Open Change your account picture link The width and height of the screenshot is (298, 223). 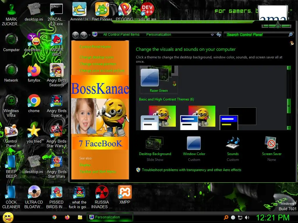[x=102, y=71]
